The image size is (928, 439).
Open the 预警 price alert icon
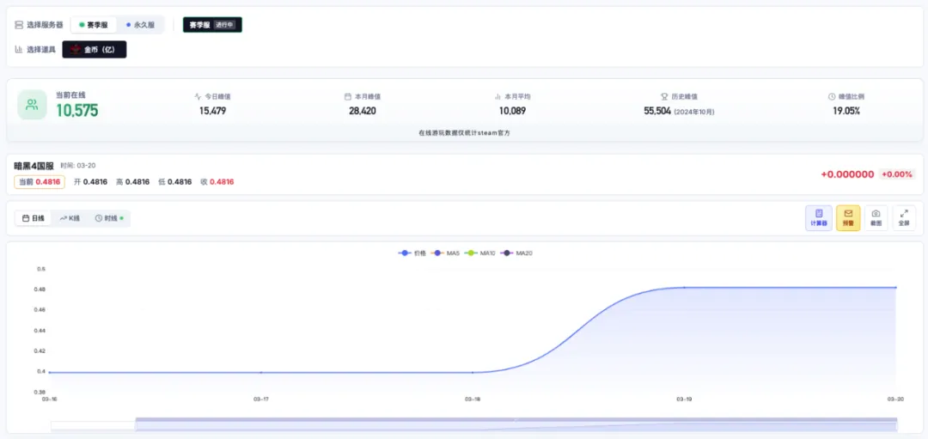tap(848, 217)
